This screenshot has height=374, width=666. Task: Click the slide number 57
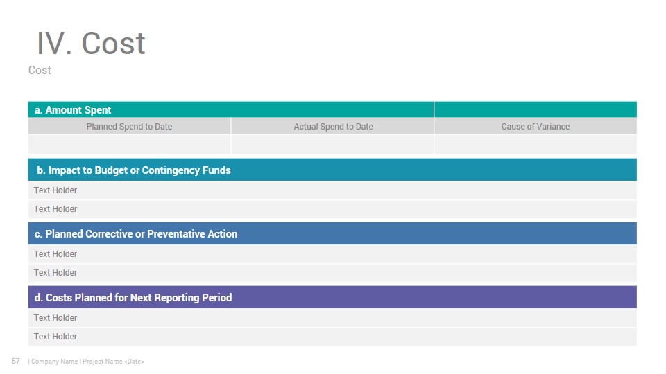[x=16, y=361]
